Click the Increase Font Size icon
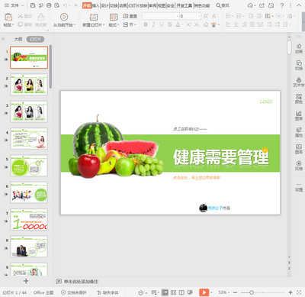 tap(206, 16)
